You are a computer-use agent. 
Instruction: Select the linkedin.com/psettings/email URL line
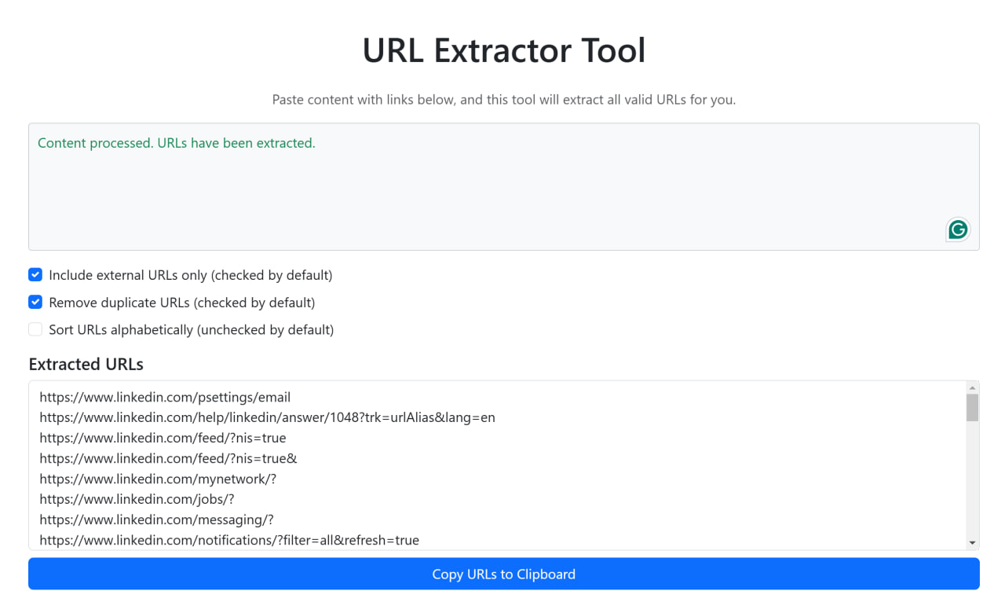click(165, 397)
